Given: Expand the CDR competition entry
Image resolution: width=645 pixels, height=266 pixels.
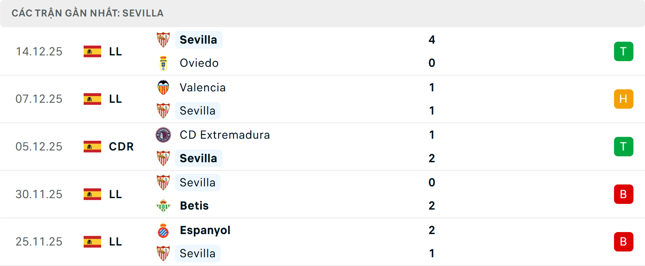Looking at the screenshot, I should click(121, 146).
